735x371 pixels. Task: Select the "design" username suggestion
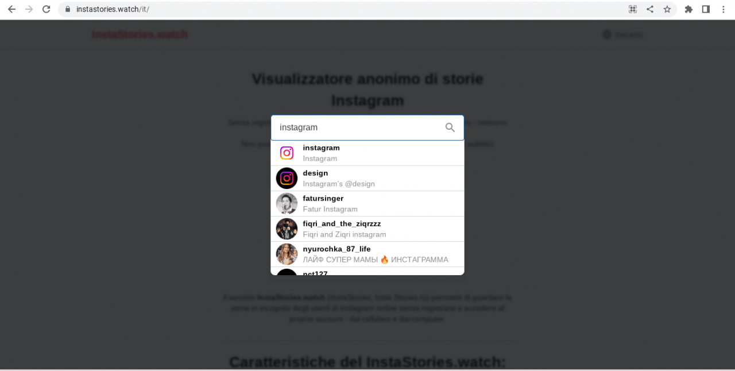367,178
